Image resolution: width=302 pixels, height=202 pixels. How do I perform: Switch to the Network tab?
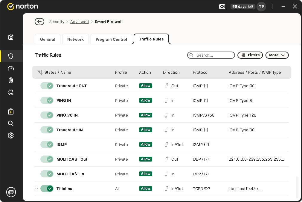75,39
